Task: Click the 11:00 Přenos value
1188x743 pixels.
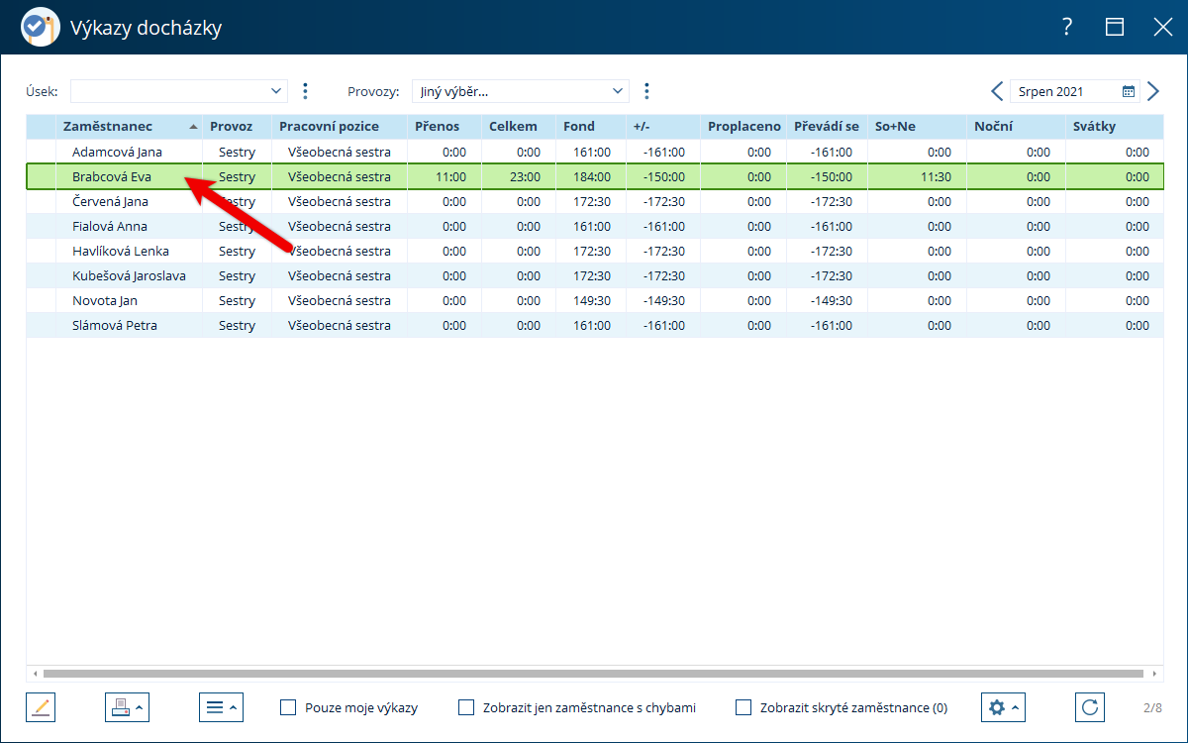Action: (450, 177)
